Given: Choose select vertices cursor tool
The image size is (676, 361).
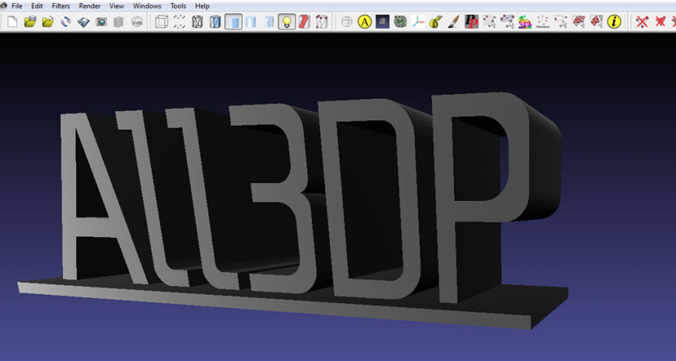Looking at the screenshot, I should tap(489, 22).
